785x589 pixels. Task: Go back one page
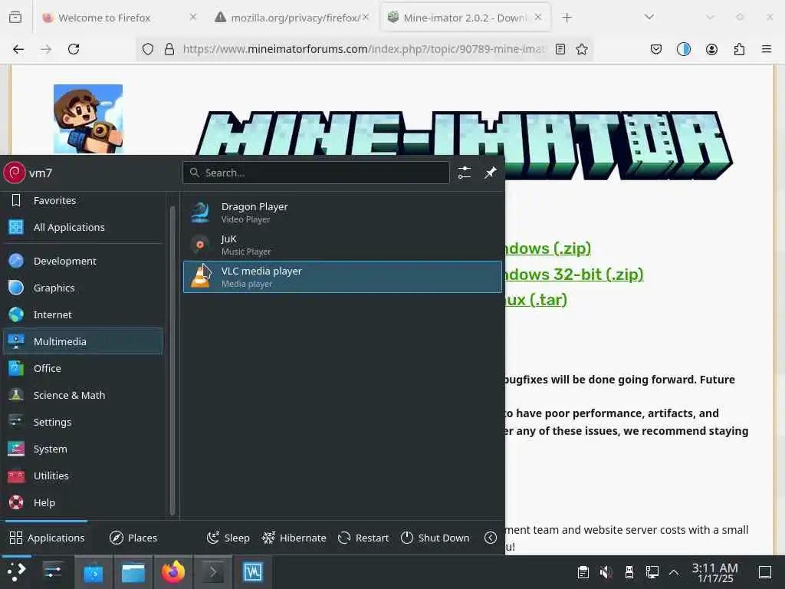pos(18,49)
